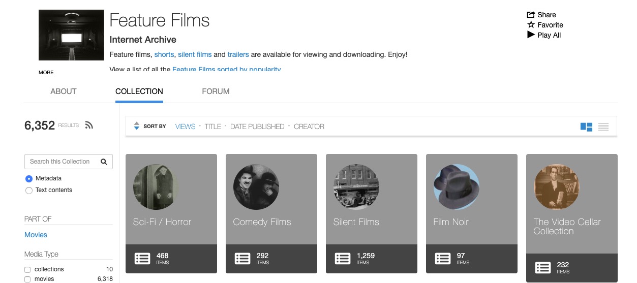Check the collections media type checkbox
The image size is (637, 283).
[x=27, y=270]
